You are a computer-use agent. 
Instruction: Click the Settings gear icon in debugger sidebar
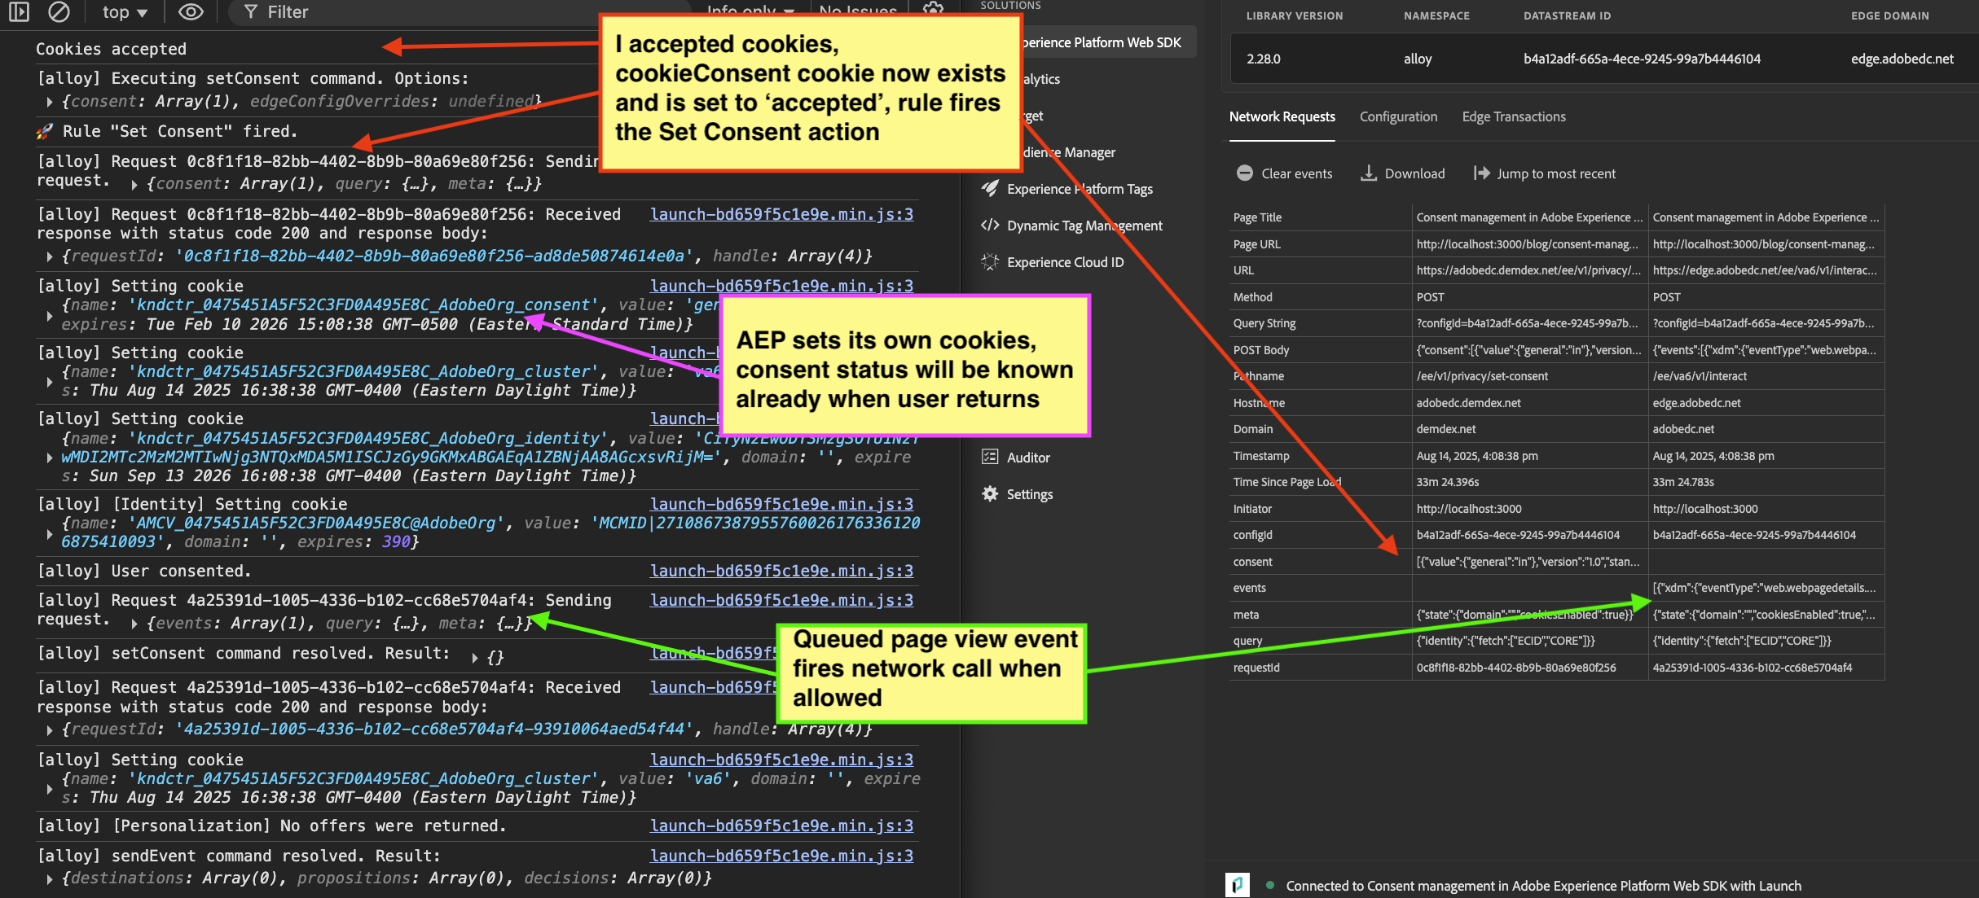pyautogui.click(x=990, y=493)
